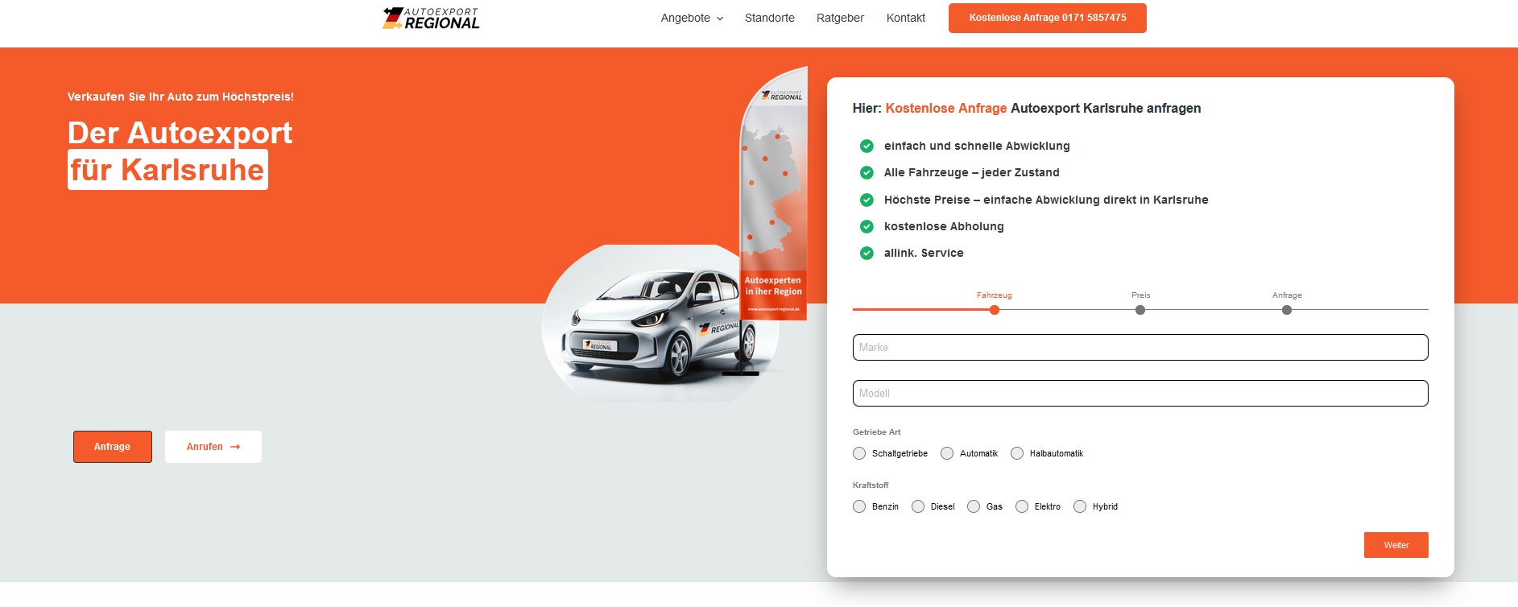Click the silver car image

(x=652, y=328)
